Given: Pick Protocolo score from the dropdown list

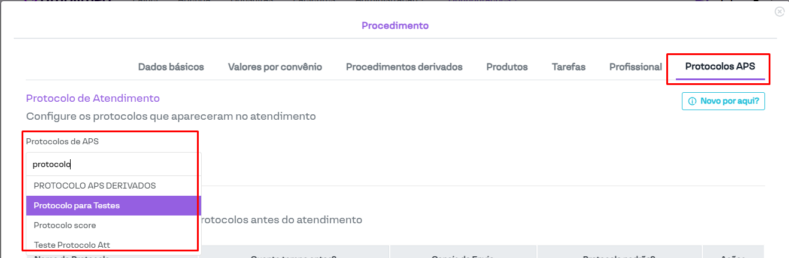Looking at the screenshot, I should [x=65, y=225].
